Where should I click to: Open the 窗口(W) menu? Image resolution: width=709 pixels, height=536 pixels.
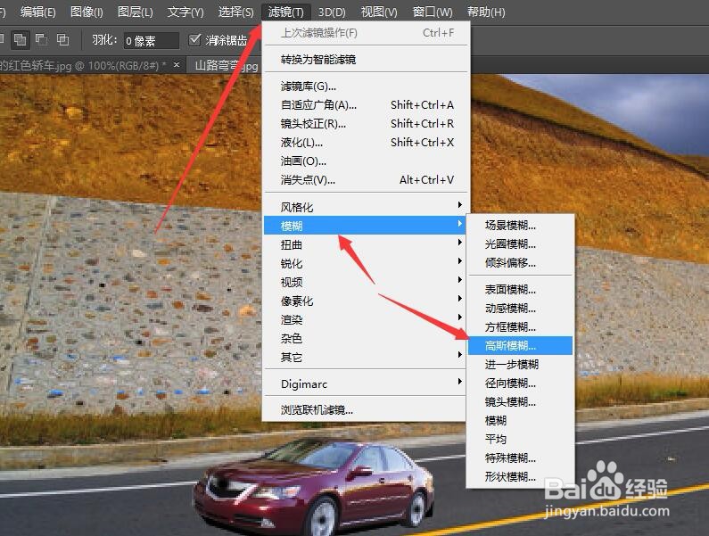coord(432,12)
